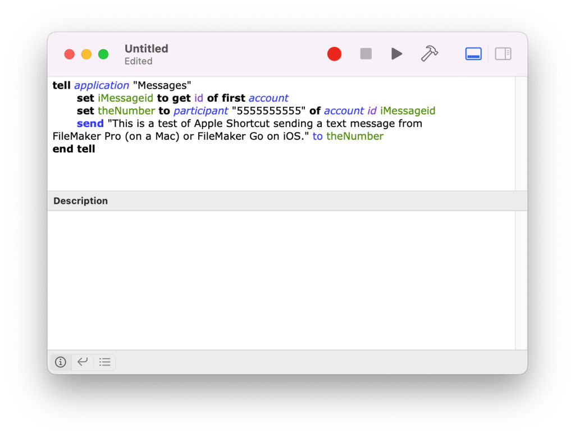Show the description via the info icon
Viewport: 575px width, 437px height.
point(61,362)
